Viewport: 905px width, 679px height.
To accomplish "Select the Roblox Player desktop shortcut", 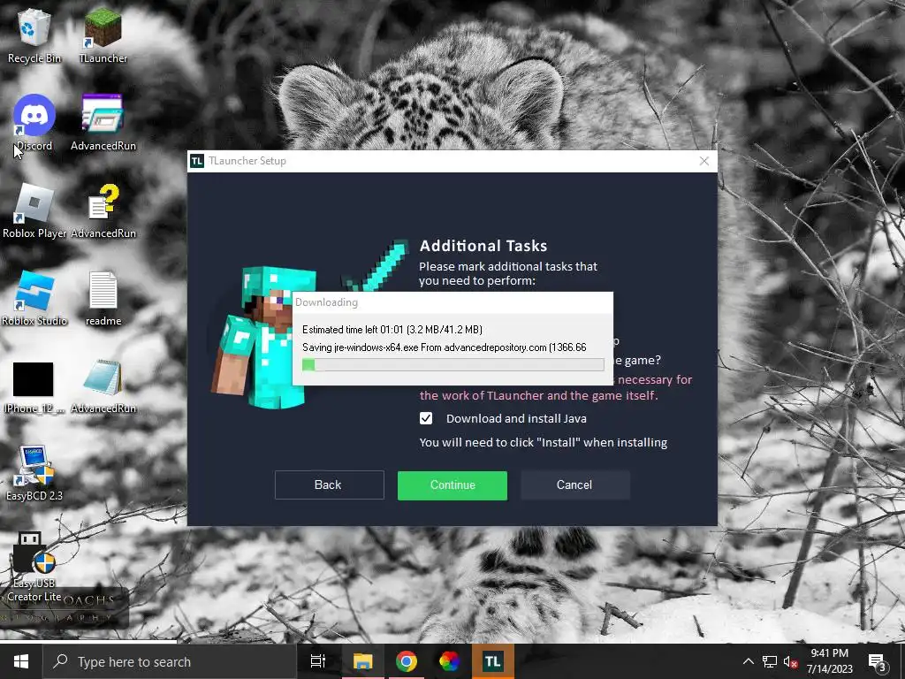I will (x=34, y=210).
